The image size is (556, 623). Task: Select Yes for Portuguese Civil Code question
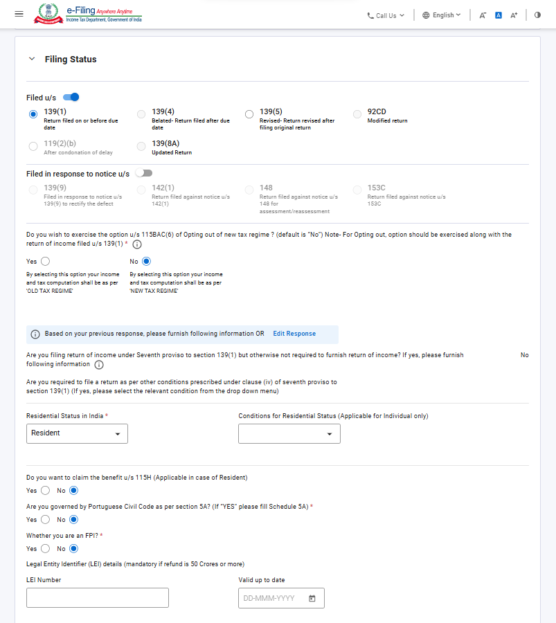click(45, 520)
